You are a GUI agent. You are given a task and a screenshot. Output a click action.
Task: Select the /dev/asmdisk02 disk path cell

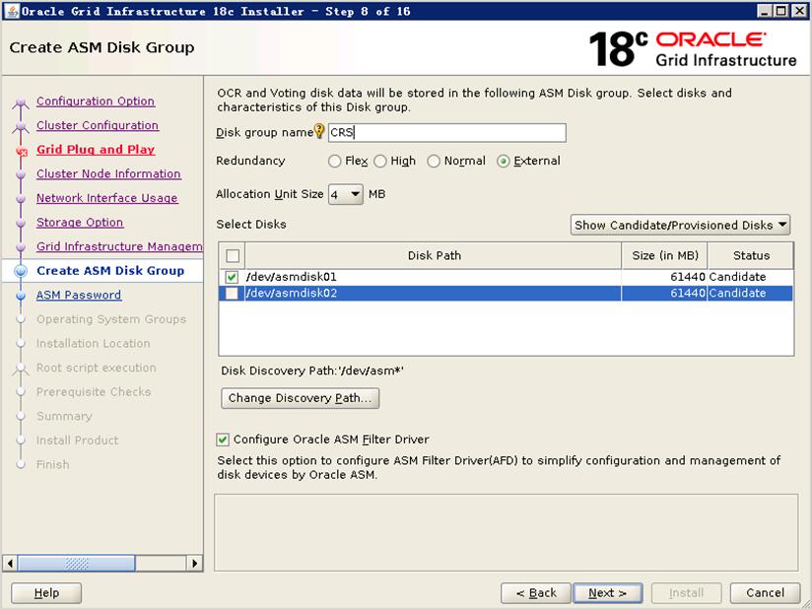coord(433,294)
